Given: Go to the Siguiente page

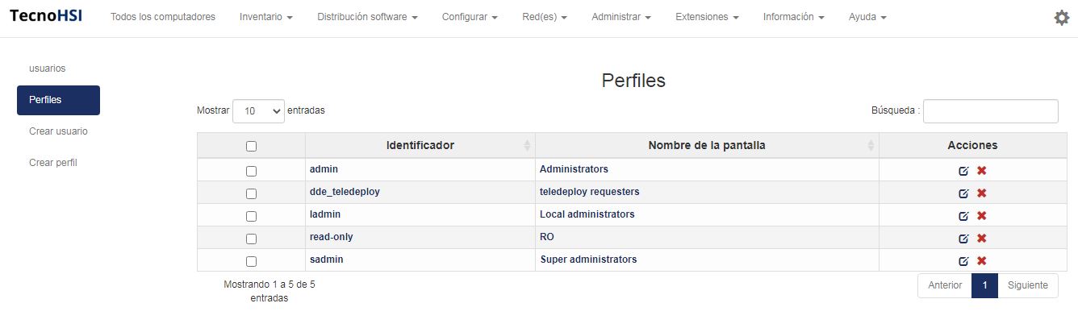Looking at the screenshot, I should (x=1027, y=285).
